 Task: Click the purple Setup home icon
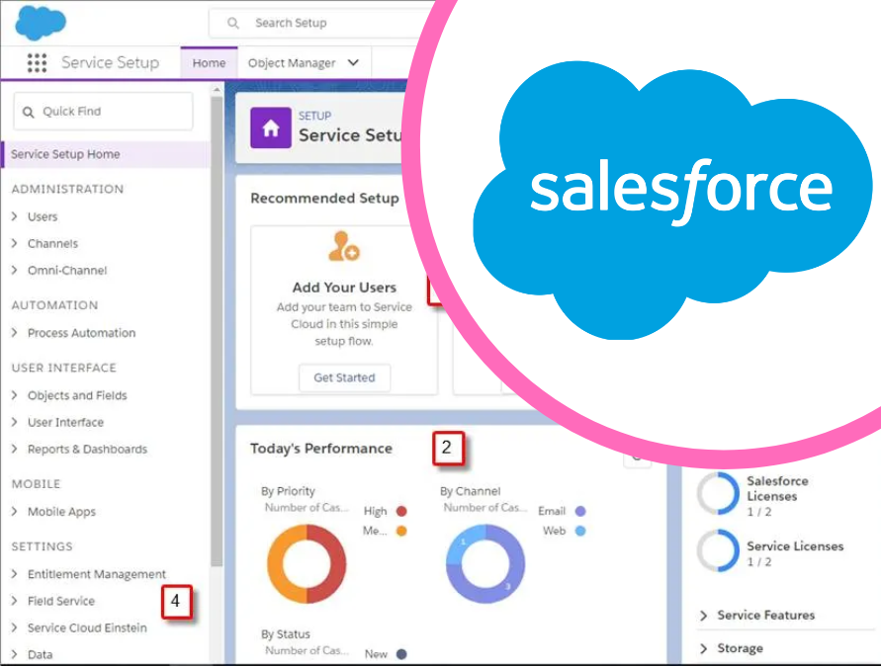click(271, 128)
